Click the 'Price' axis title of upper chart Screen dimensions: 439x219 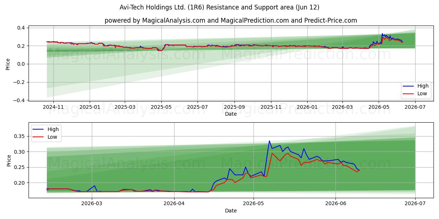pyautogui.click(x=8, y=64)
